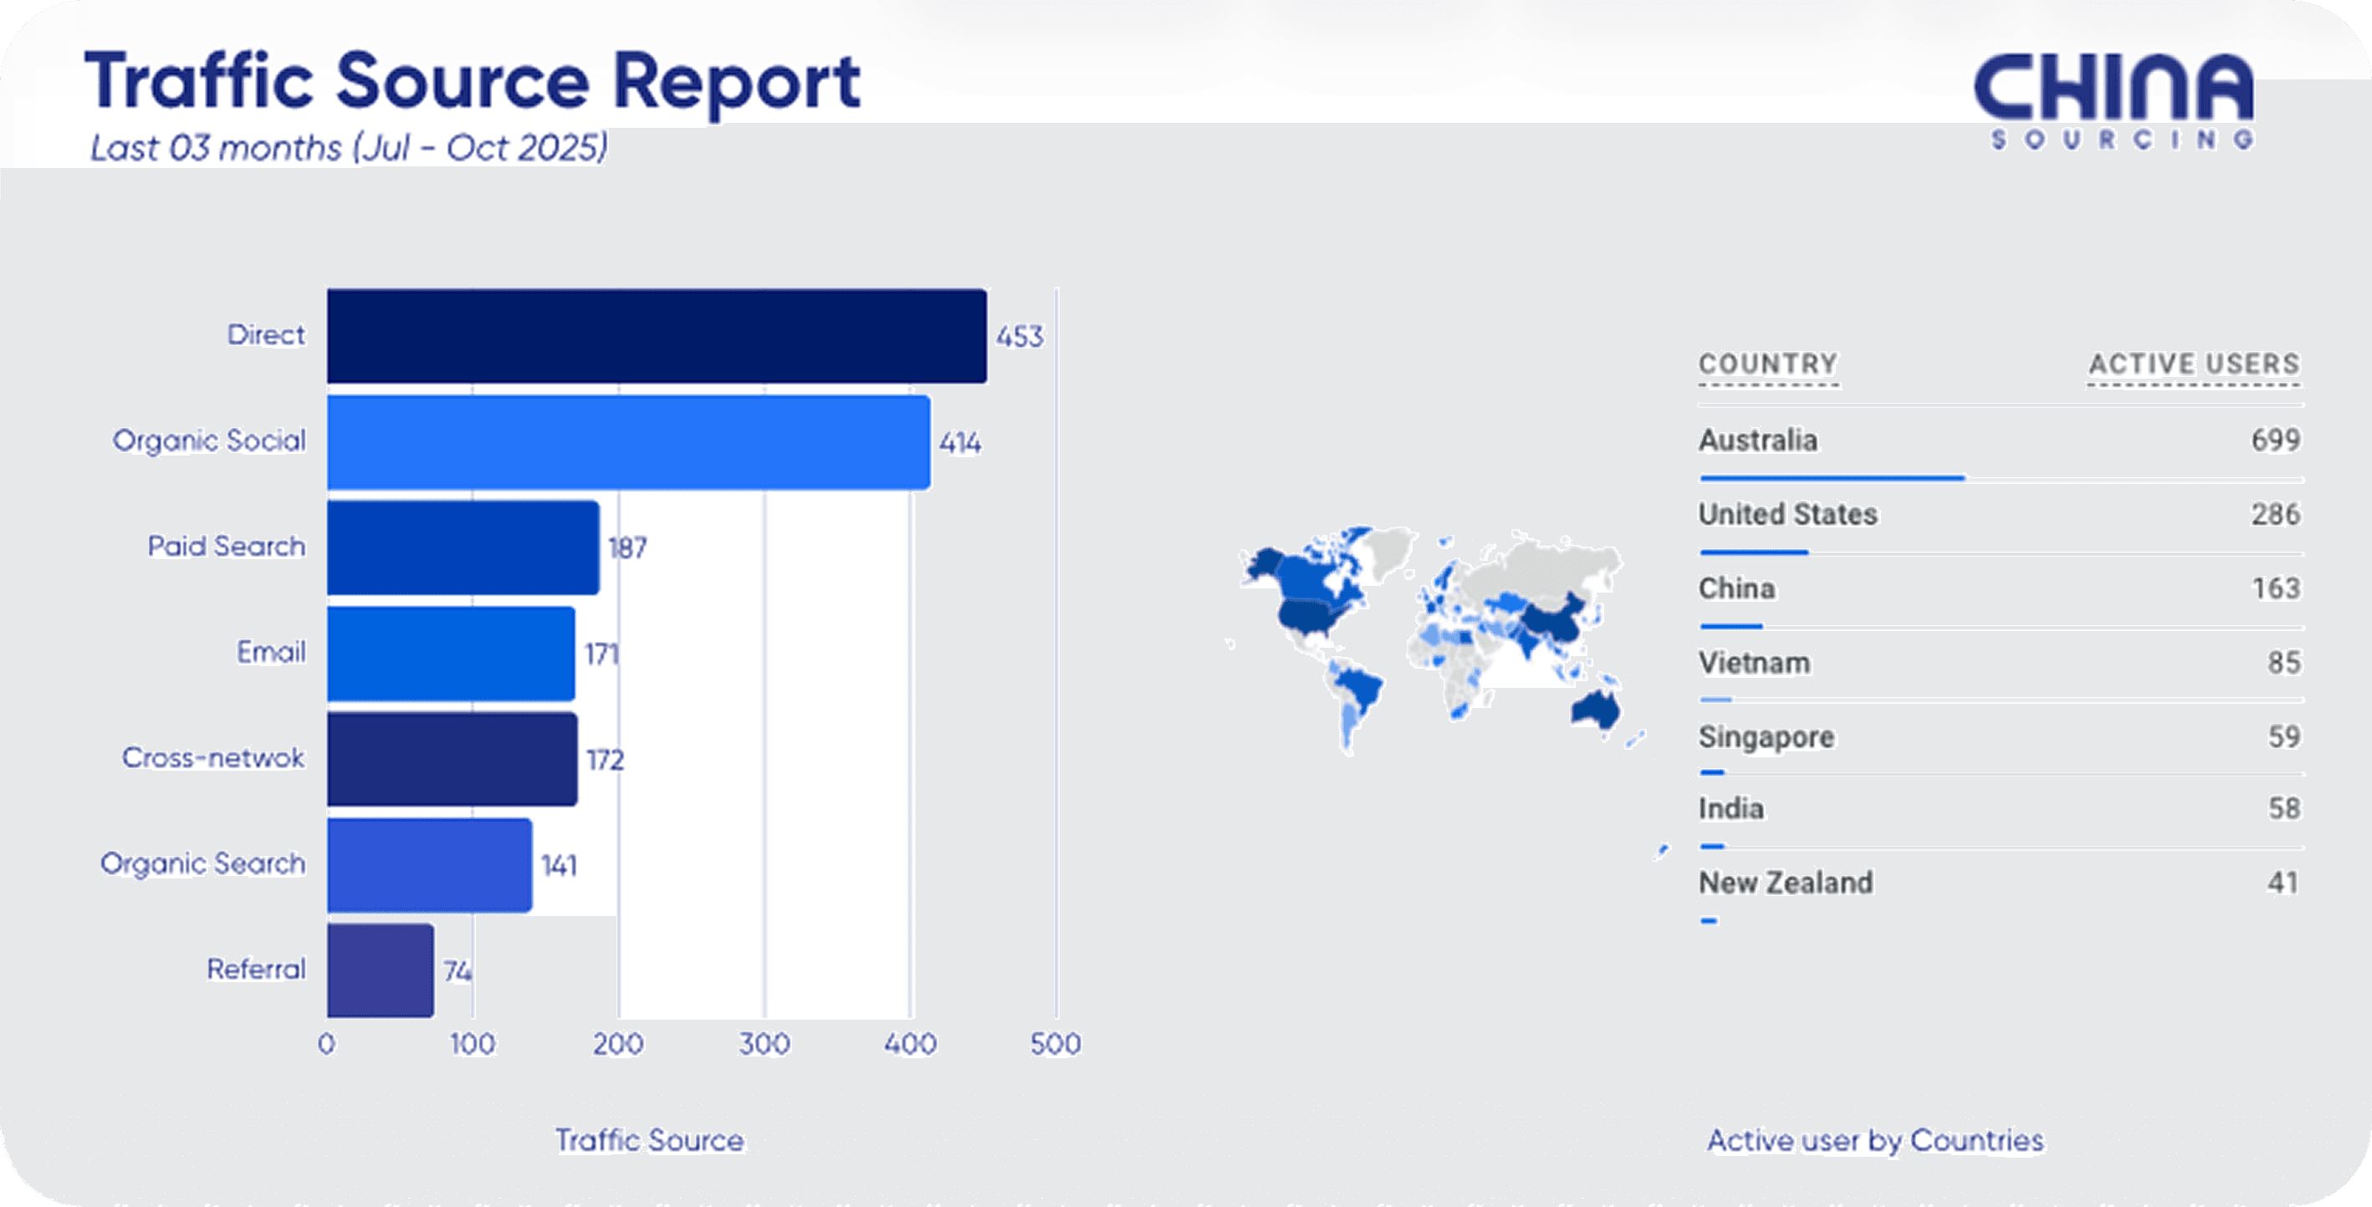Select the Australia row
Viewport: 2372px width, 1207px height.
[x=1759, y=441]
